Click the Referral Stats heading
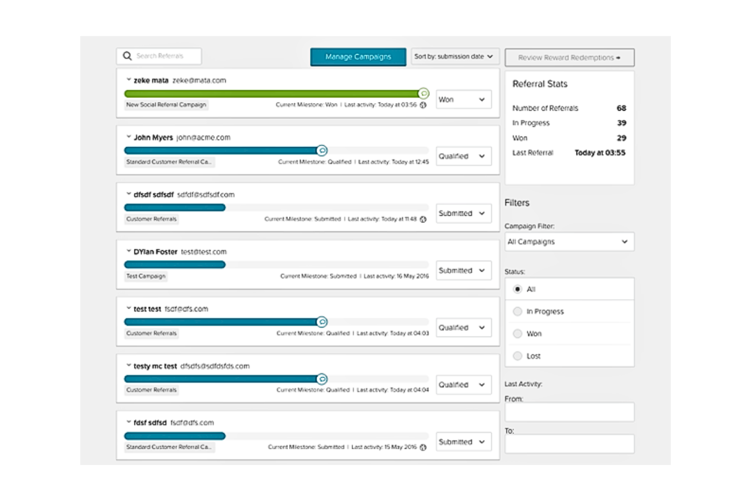751x501 pixels. tap(540, 84)
